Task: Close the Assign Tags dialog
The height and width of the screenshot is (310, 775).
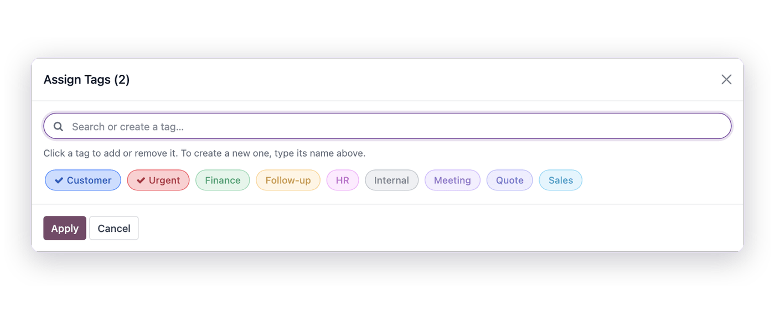Action: click(726, 80)
